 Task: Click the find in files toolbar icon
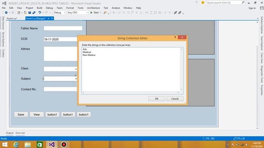click(105, 13)
